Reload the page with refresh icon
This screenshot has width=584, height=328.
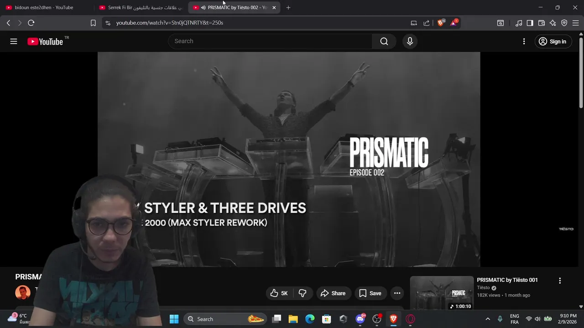click(31, 23)
